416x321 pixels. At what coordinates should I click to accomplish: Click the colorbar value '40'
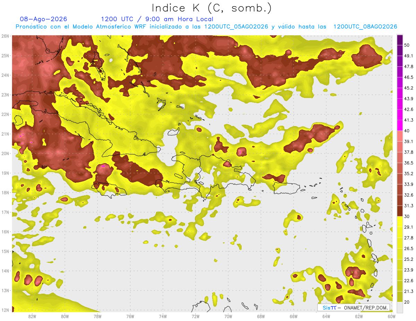407,131
